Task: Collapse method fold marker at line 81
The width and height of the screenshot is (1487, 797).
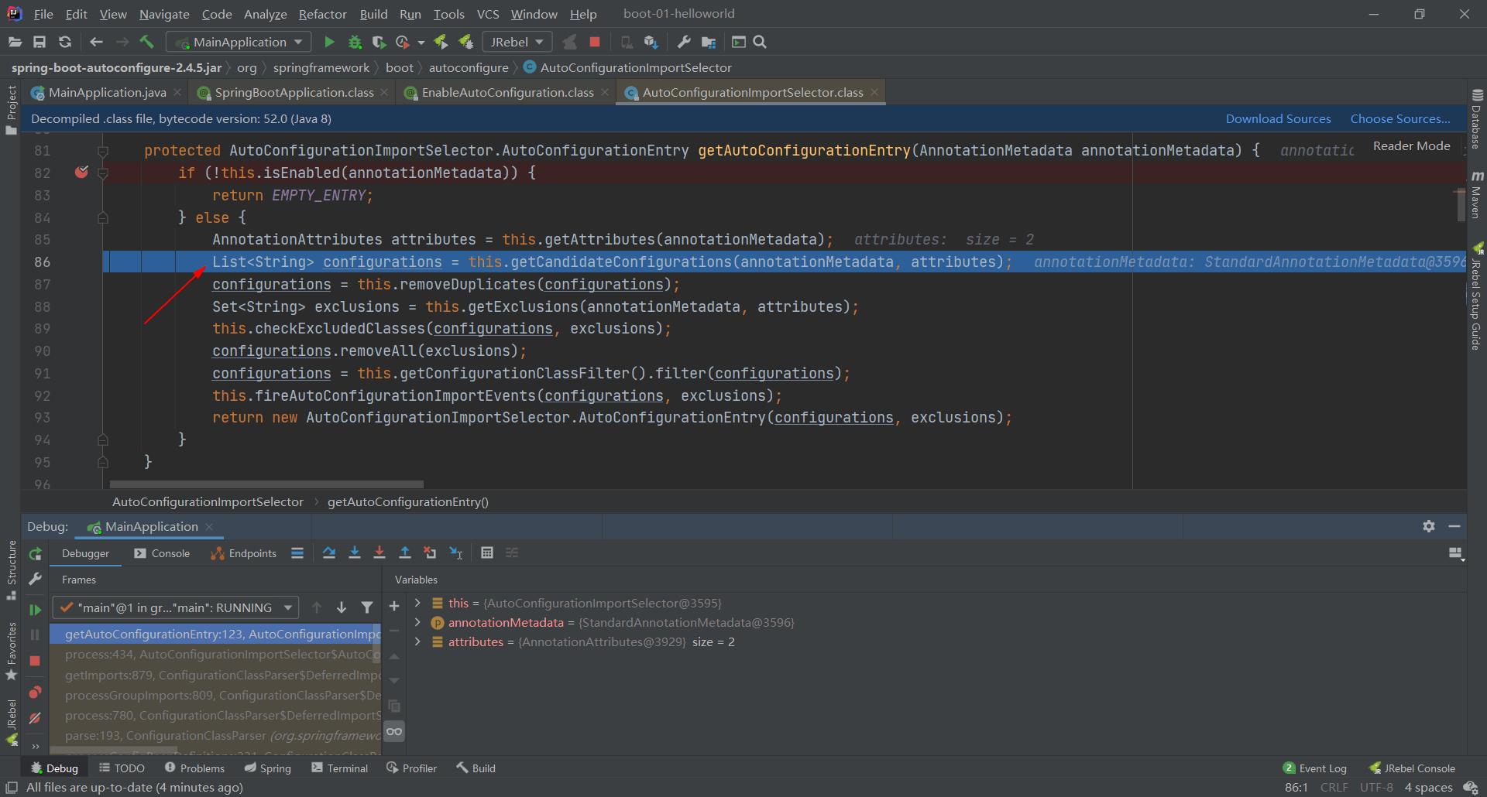Action: point(102,150)
